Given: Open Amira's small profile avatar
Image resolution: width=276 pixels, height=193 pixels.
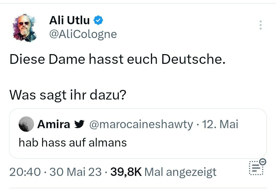Looking at the screenshot, I should pos(26,124).
